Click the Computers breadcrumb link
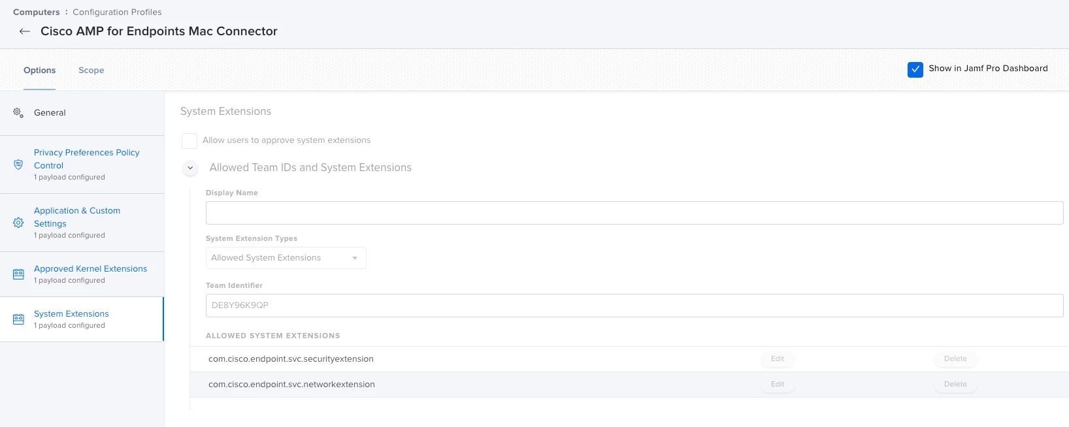The width and height of the screenshot is (1069, 427). pyautogui.click(x=37, y=12)
